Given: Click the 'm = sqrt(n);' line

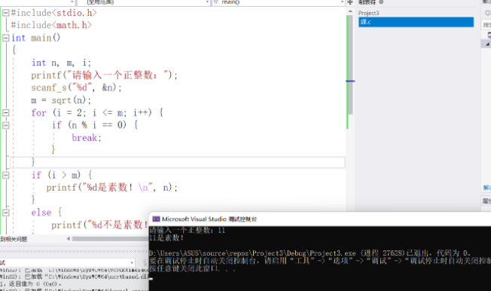Looking at the screenshot, I should point(62,100).
